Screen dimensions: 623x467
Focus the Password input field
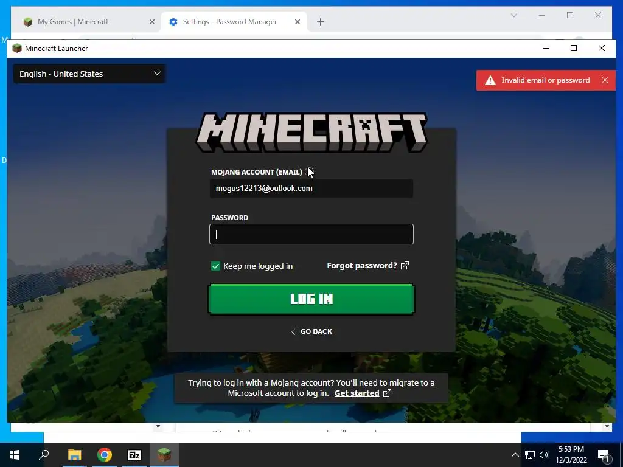311,234
